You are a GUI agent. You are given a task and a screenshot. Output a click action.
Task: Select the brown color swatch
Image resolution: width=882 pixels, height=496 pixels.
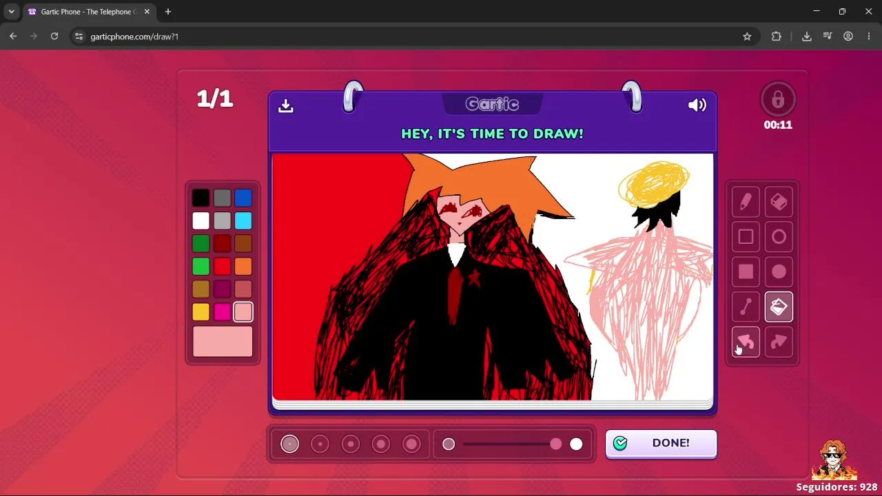coord(243,244)
